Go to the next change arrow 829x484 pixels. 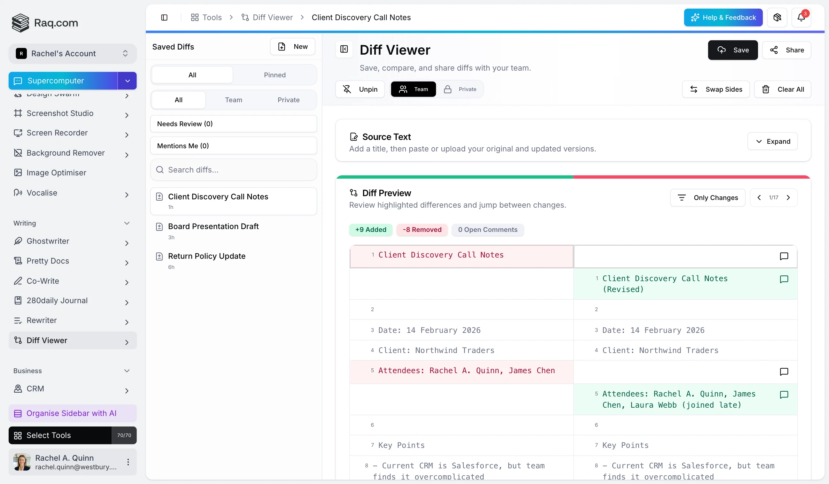788,197
